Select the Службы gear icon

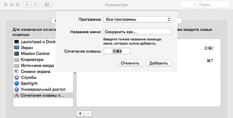click(x=16, y=77)
